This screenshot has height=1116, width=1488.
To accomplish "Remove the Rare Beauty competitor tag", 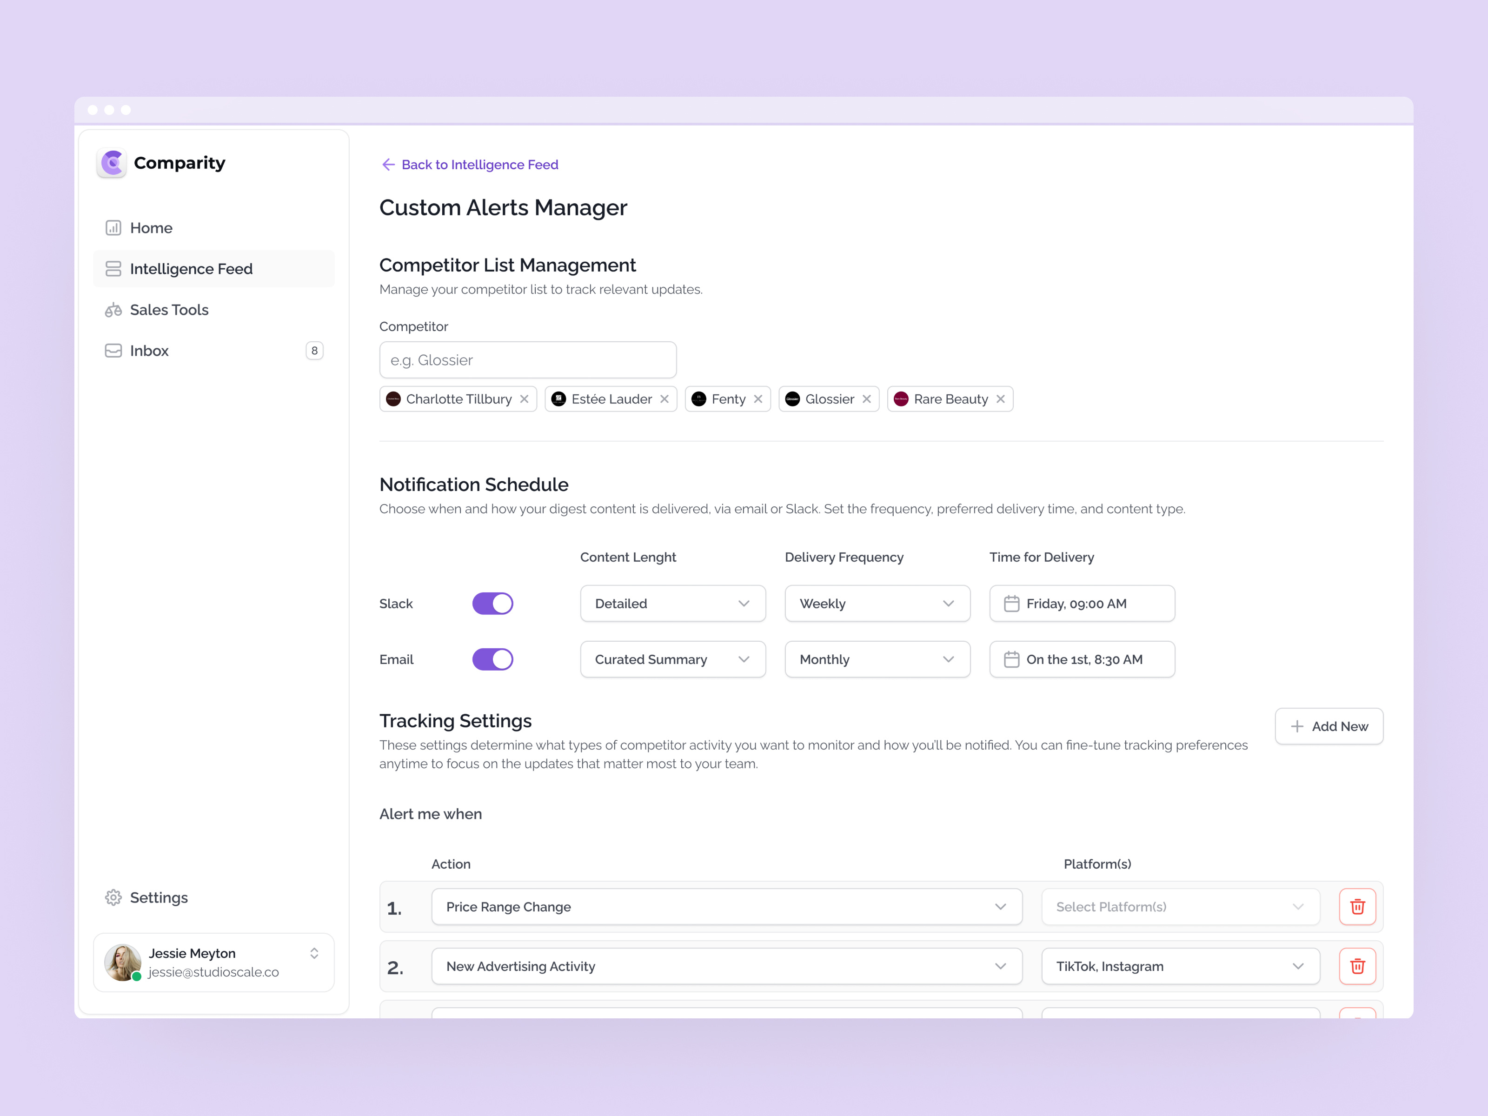I will click(x=1000, y=399).
